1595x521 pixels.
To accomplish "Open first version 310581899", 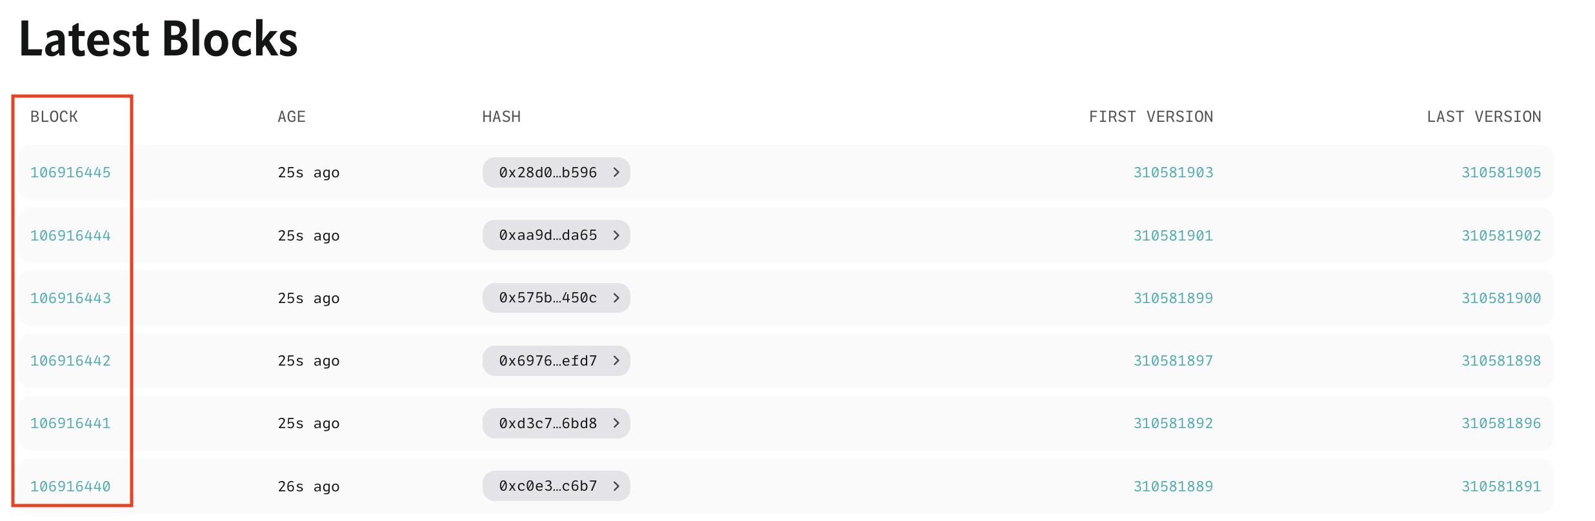I will (1173, 298).
